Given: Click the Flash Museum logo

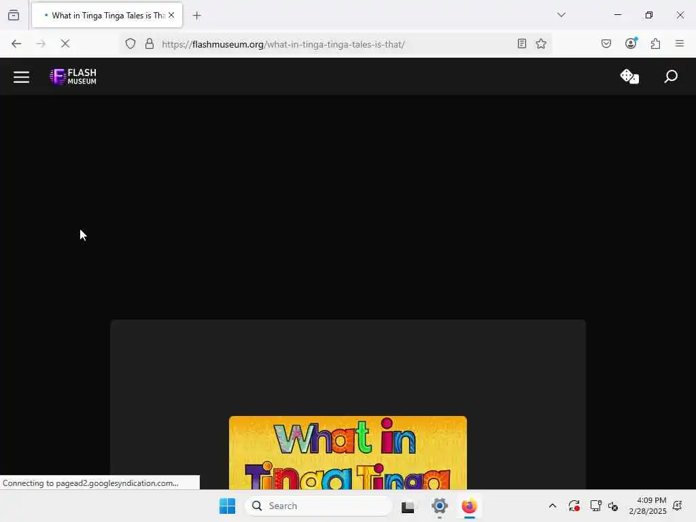Looking at the screenshot, I should point(73,77).
